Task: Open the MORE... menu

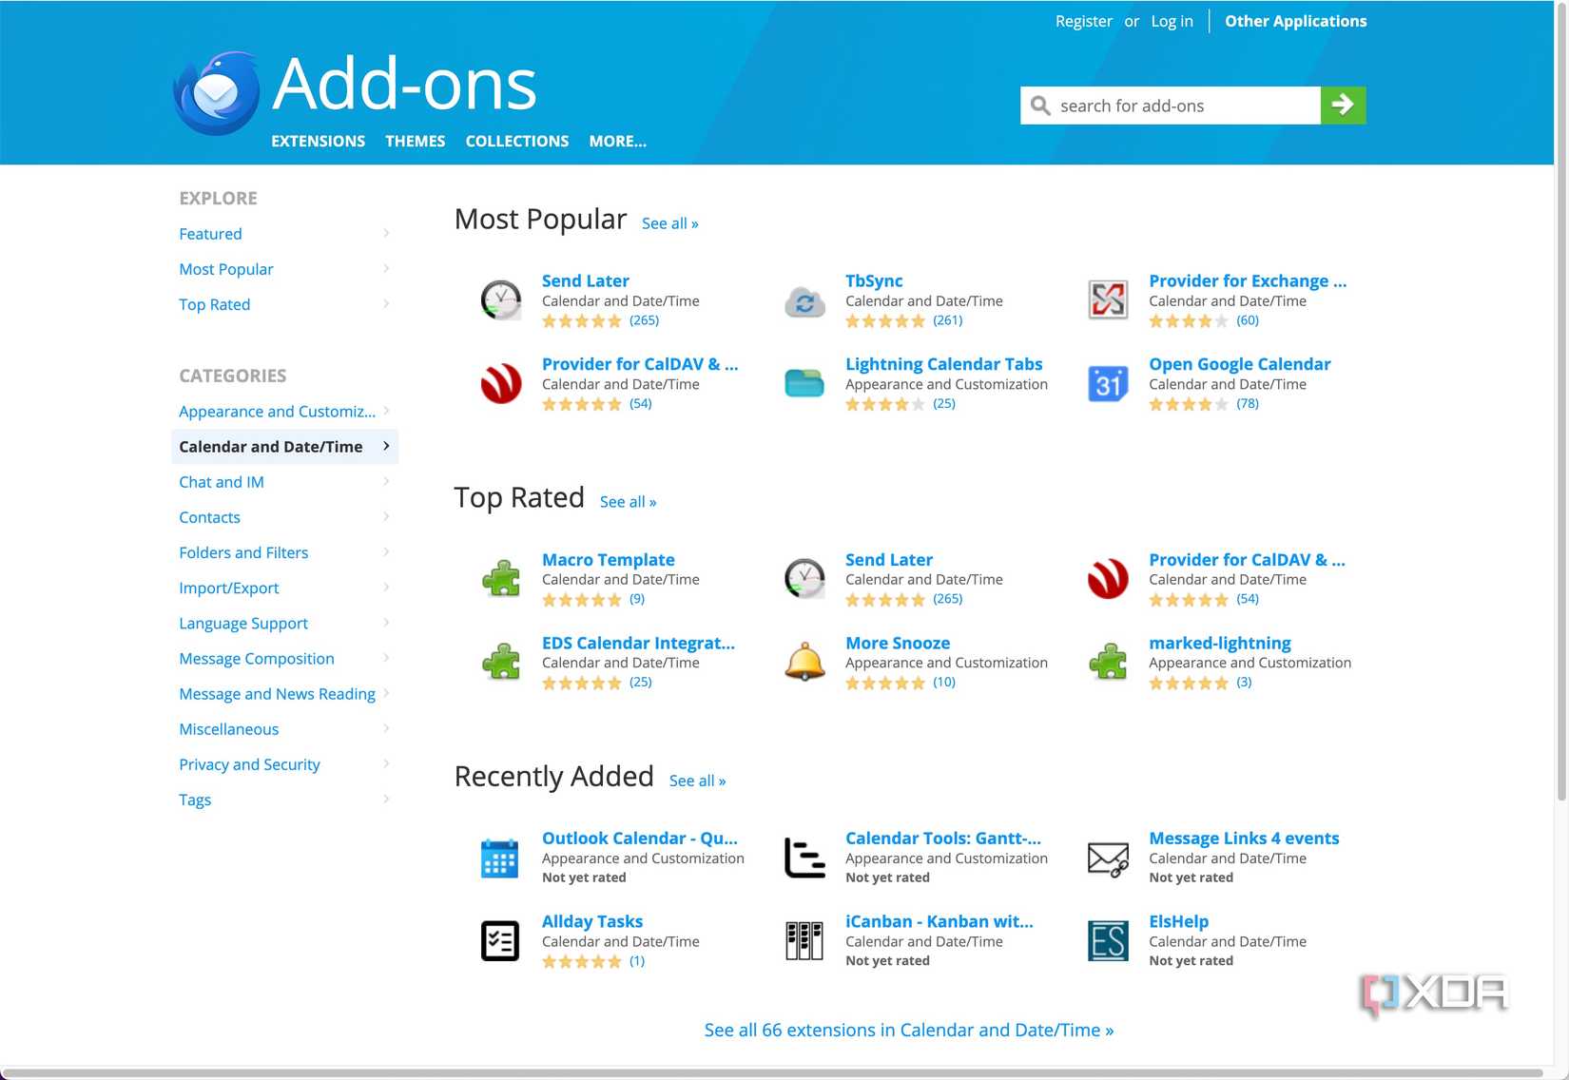Action: click(617, 141)
